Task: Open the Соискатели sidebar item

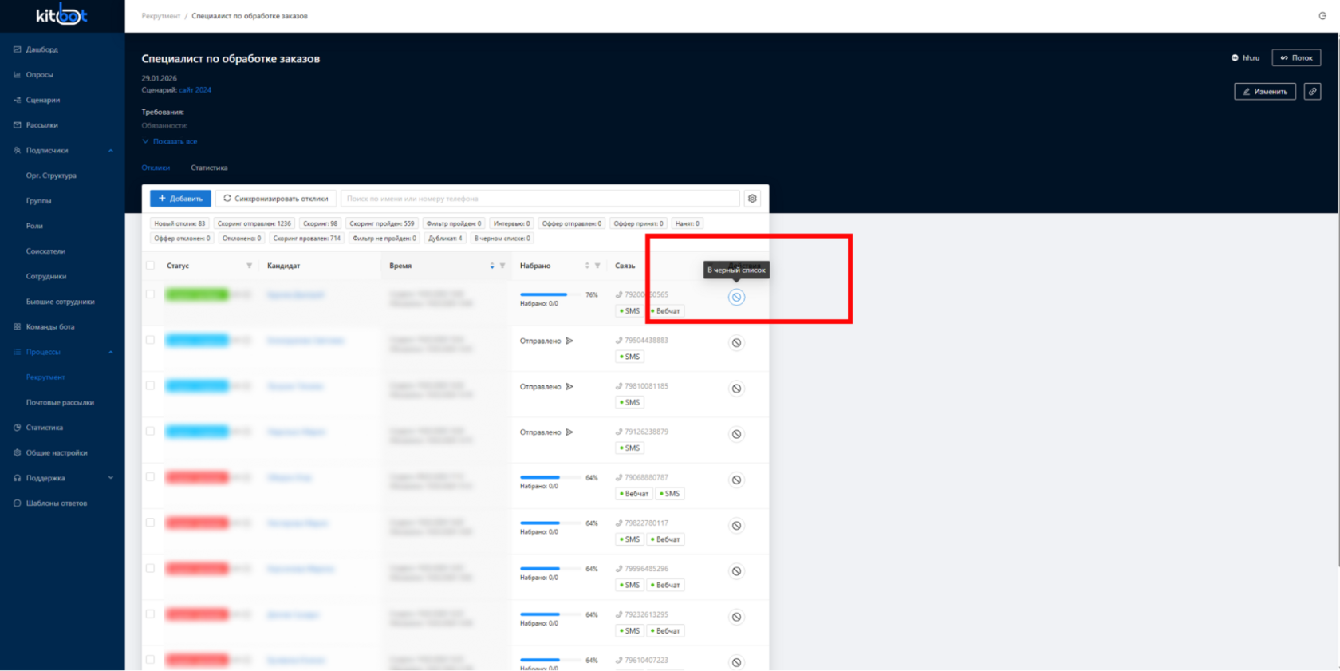Action: point(45,251)
